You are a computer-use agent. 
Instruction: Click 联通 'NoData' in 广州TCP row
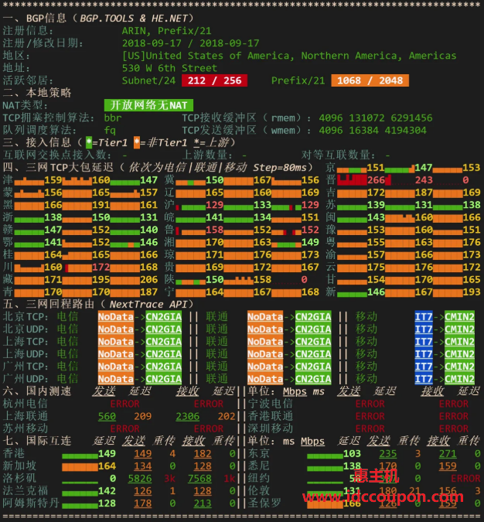click(x=265, y=367)
